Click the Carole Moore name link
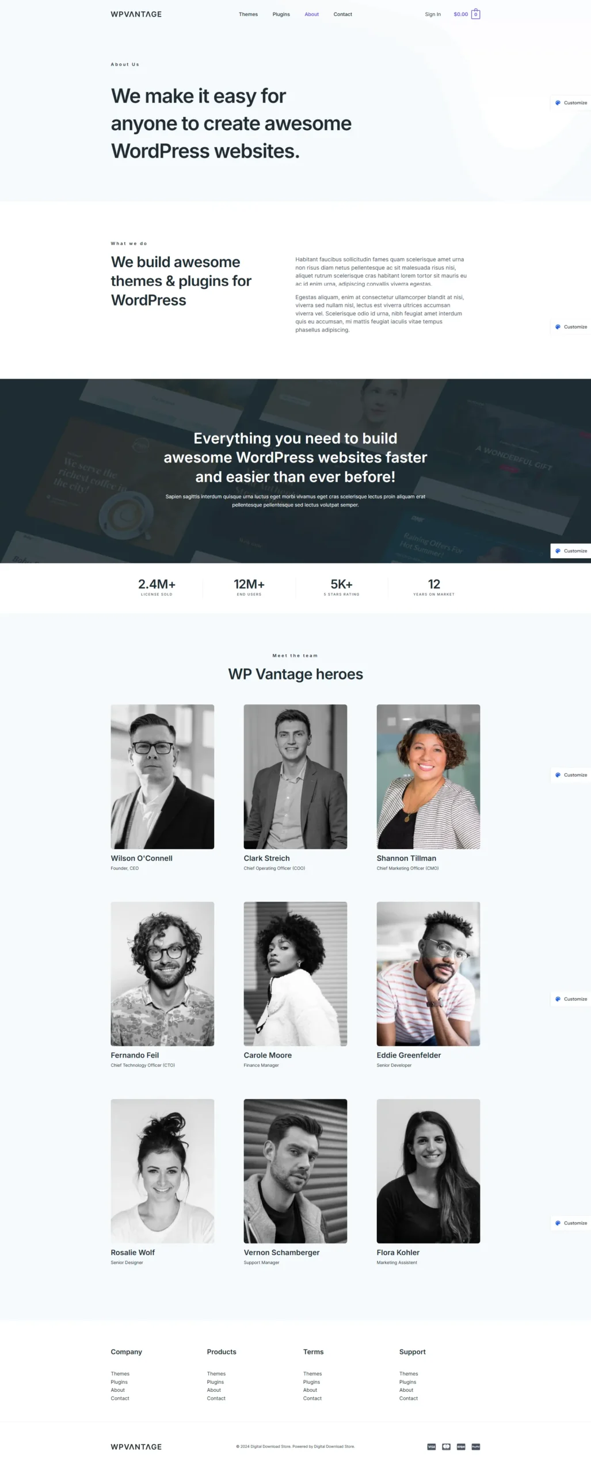This screenshot has height=1473, width=591. click(268, 1055)
